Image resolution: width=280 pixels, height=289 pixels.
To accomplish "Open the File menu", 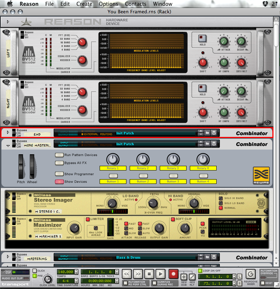I will pos(50,4).
